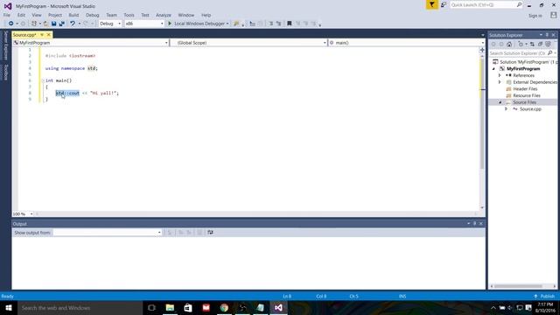Click the yellow notifications filter flag icon
Image resolution: width=560 pixels, height=315 pixels.
click(431, 4)
